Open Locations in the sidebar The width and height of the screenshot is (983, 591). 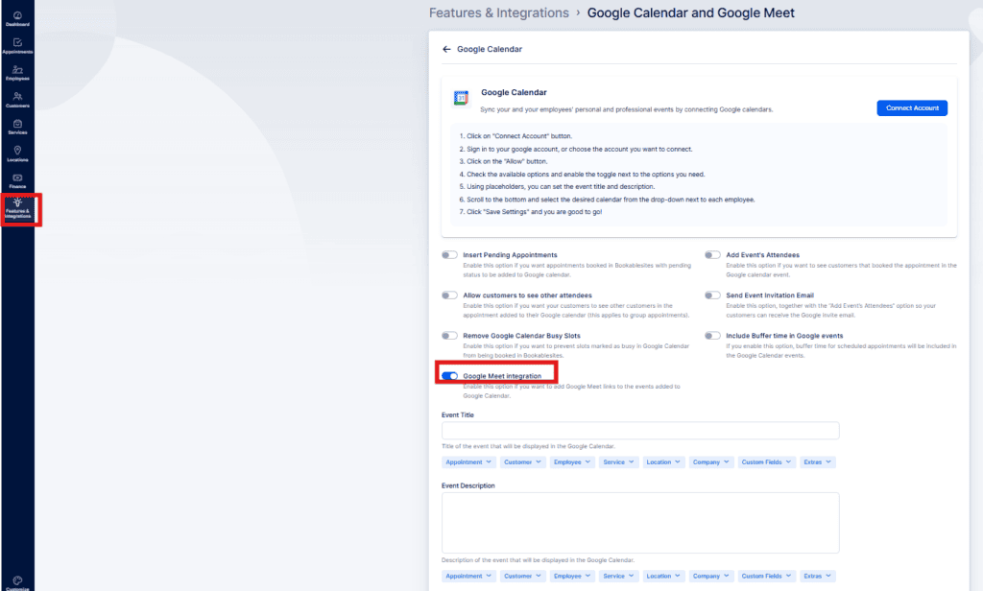click(17, 154)
